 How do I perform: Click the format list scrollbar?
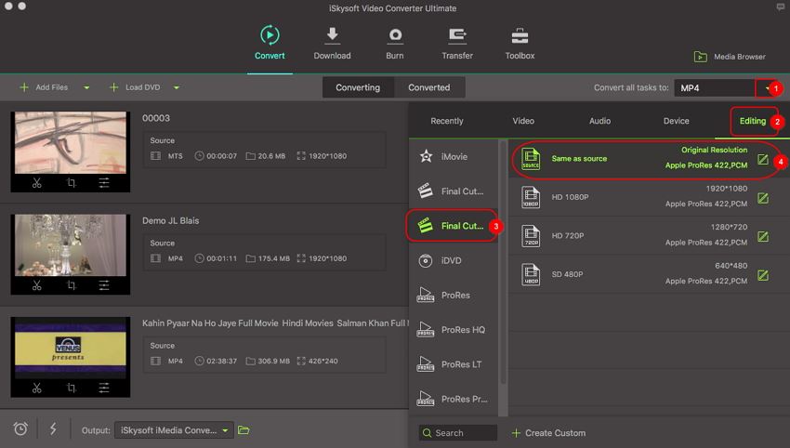(x=504, y=262)
